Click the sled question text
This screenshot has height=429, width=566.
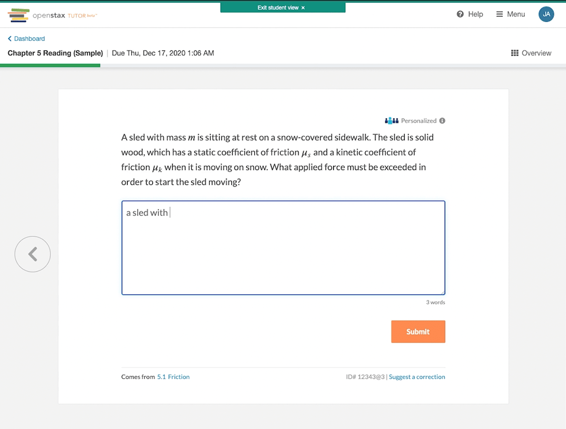click(x=277, y=159)
